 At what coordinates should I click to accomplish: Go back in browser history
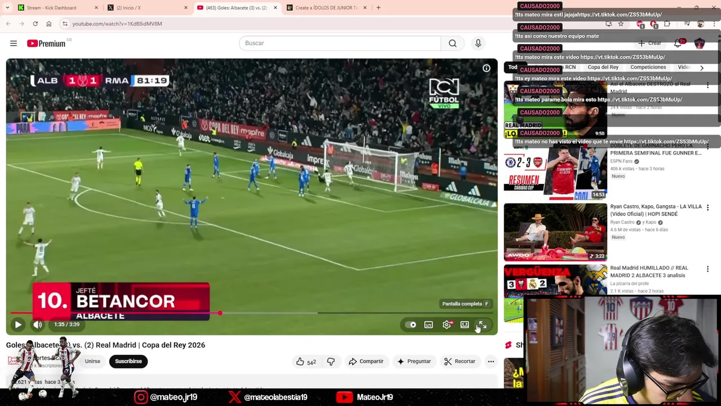[8, 24]
